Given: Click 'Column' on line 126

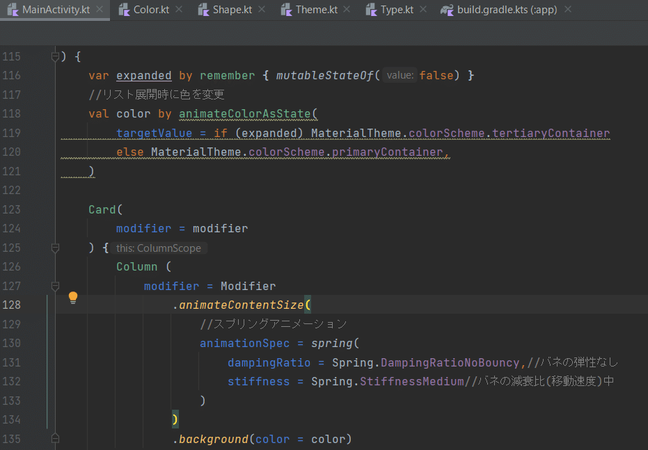Looking at the screenshot, I should point(137,266).
